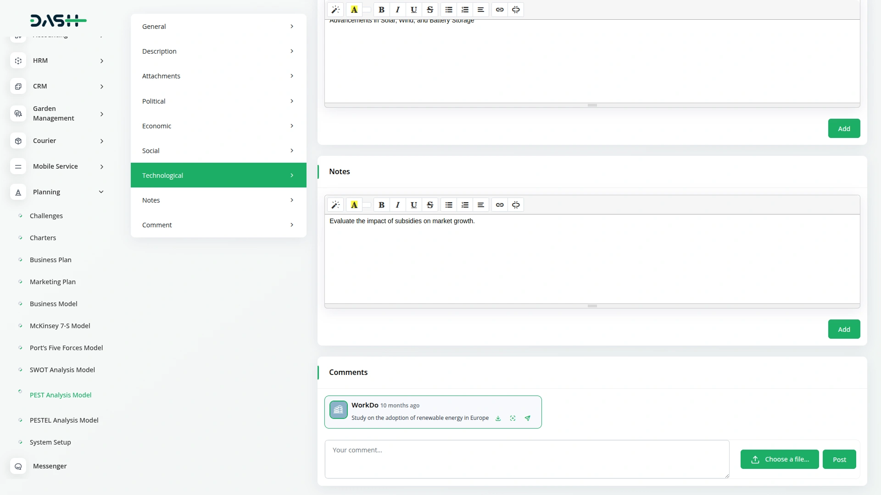Insert unordered list in Notes editor
881x495 pixels.
point(449,205)
